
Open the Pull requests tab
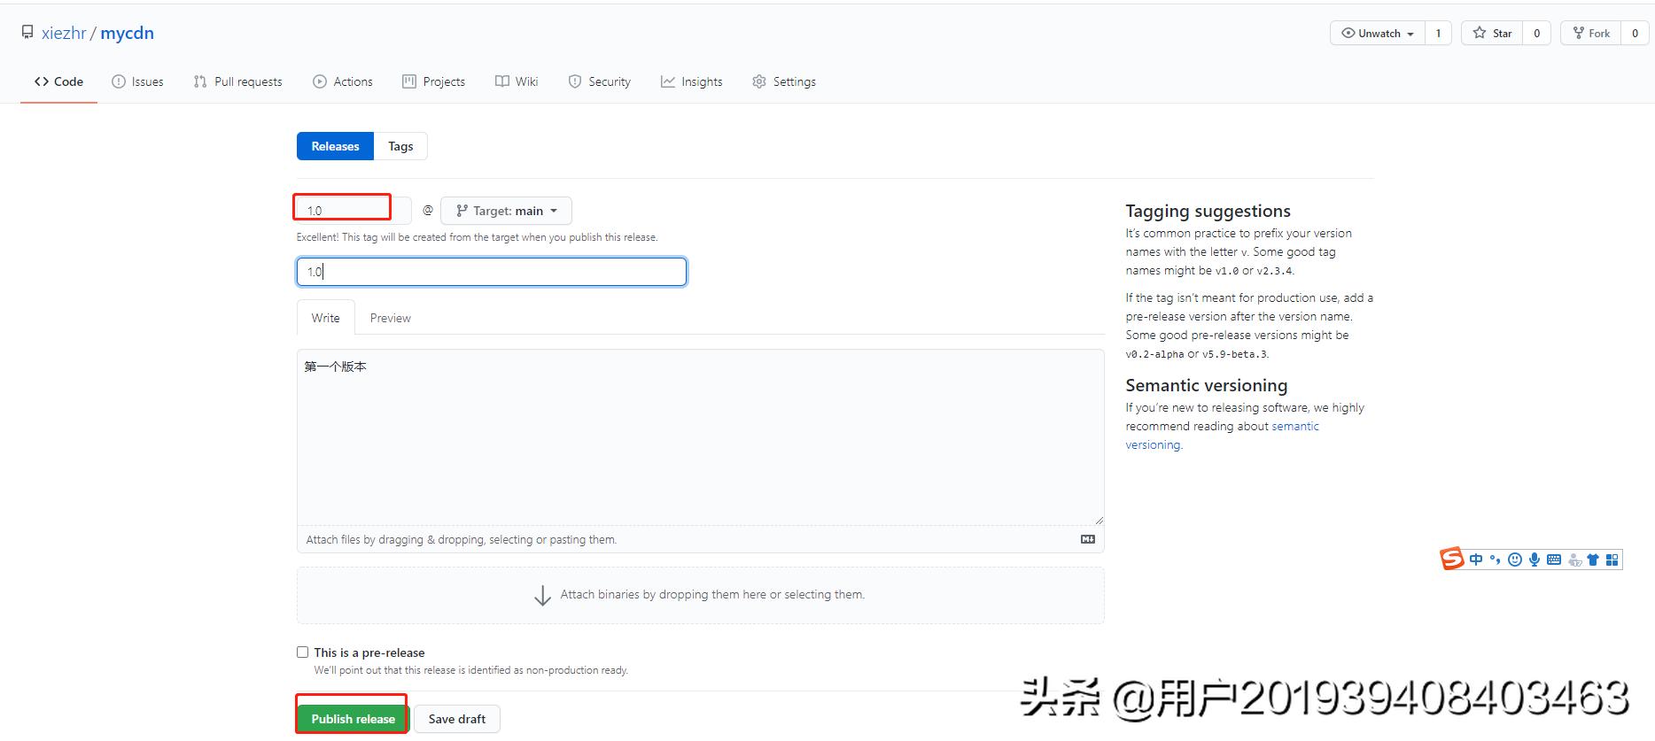coord(237,81)
